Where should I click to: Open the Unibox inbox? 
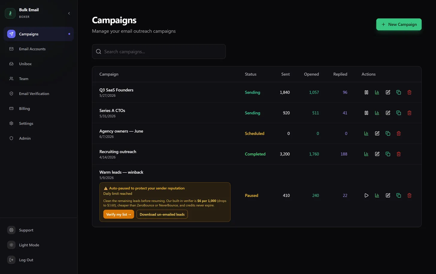(x=39, y=64)
